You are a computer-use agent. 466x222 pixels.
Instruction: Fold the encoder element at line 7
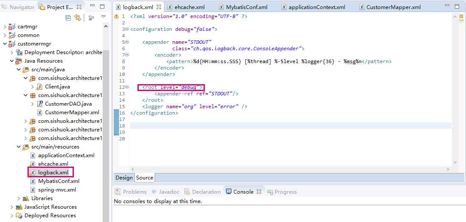pos(127,55)
